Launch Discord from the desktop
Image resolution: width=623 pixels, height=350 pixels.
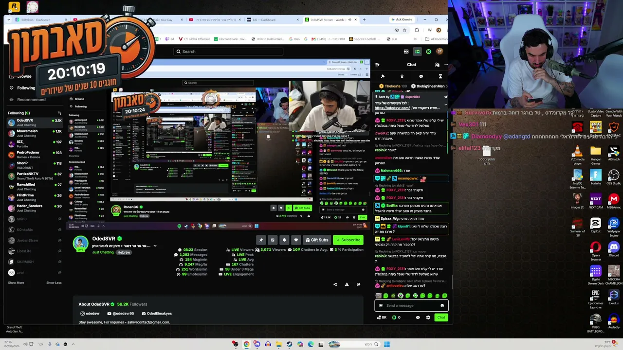point(614,249)
